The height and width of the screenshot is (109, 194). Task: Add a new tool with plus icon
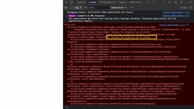153,2
